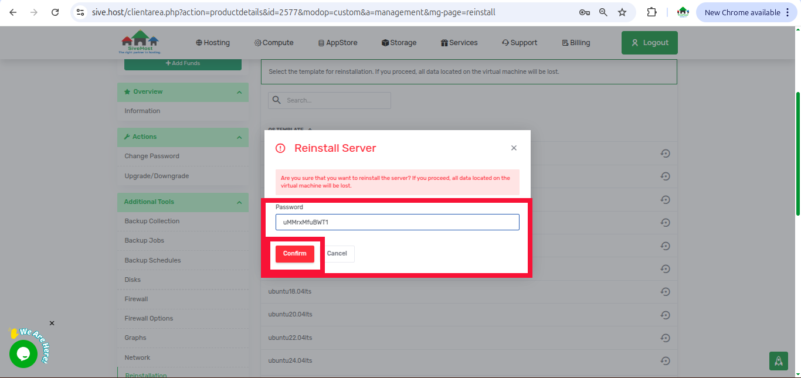Open Chrome extensions puzzle icon

[651, 12]
